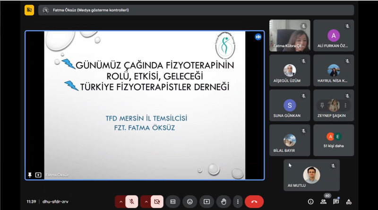The image size is (378, 210).
Task: Toggle the turned-off camera button
Action: [x=157, y=201]
